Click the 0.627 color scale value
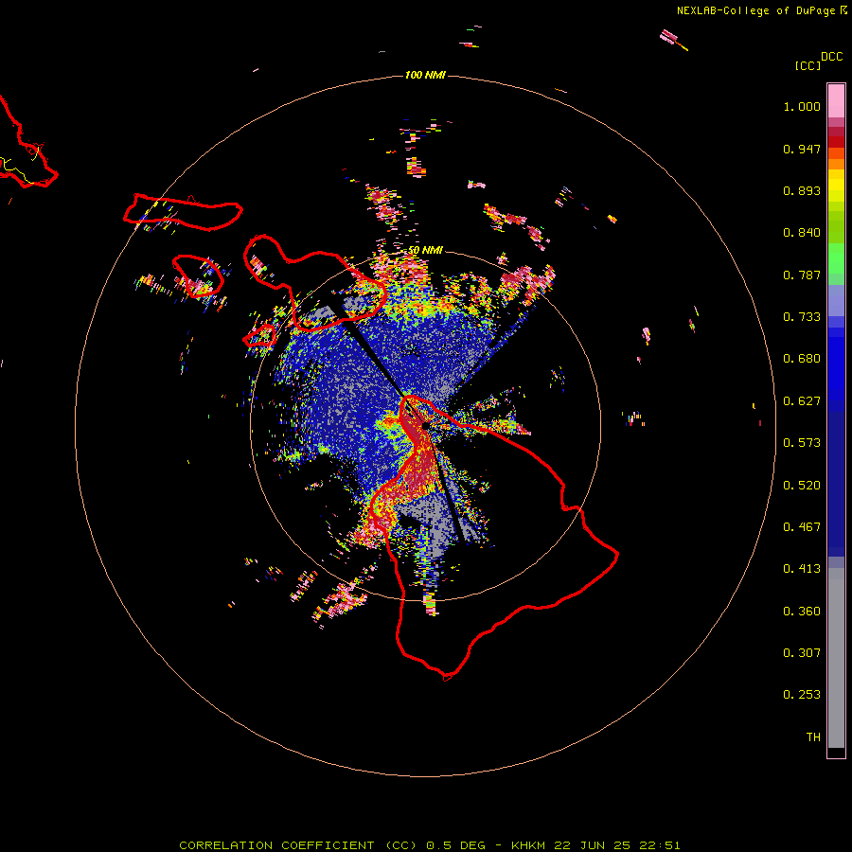 coord(802,401)
